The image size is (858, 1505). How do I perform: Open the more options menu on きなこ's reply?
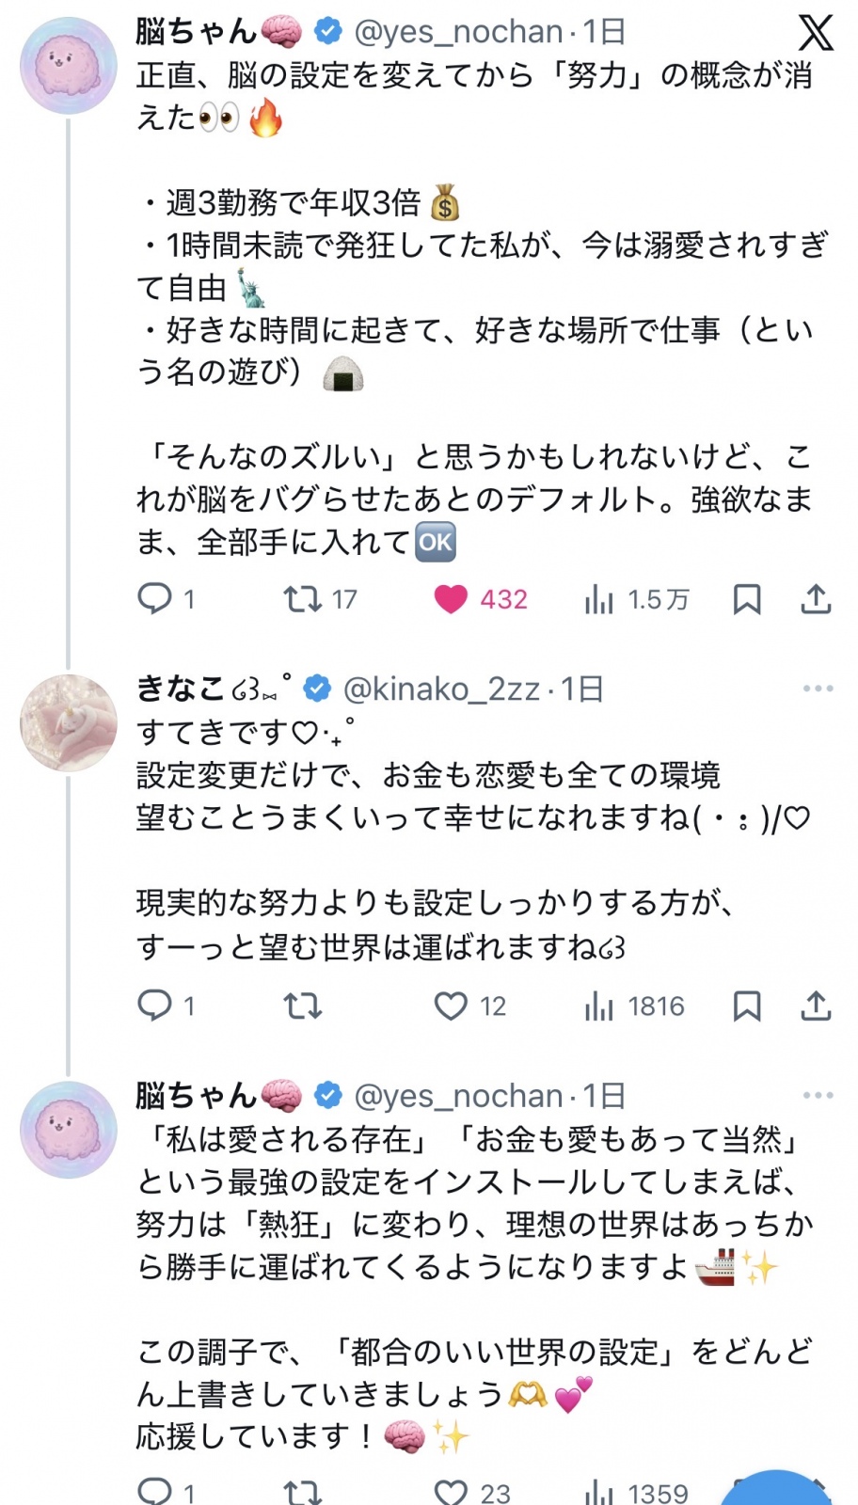click(817, 688)
